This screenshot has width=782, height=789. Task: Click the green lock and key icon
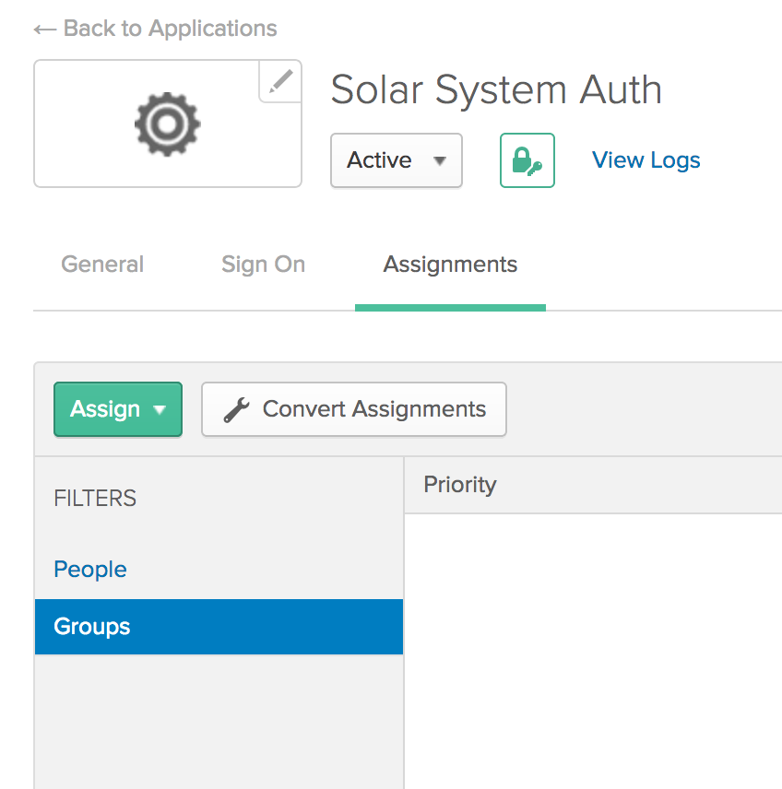coord(527,160)
